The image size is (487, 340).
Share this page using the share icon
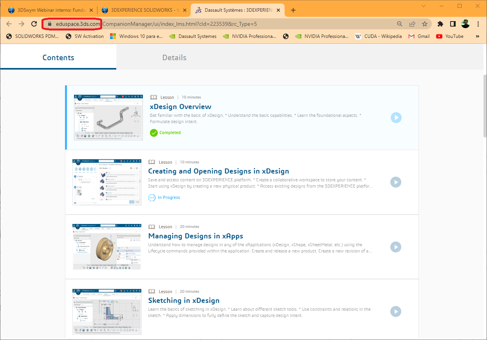412,24
